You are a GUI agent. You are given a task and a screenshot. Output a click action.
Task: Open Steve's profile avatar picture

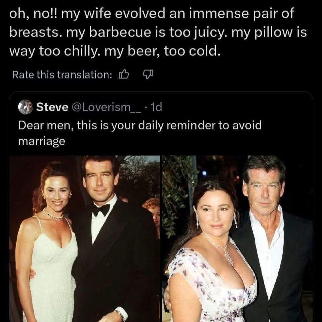25,107
